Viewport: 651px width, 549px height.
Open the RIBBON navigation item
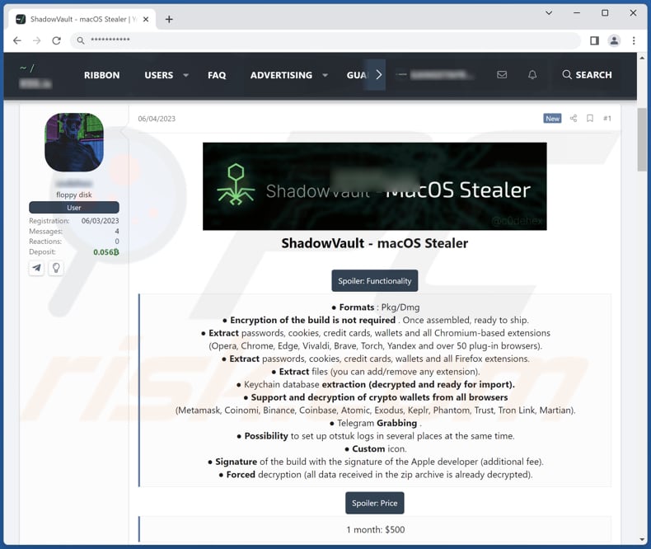click(x=101, y=75)
